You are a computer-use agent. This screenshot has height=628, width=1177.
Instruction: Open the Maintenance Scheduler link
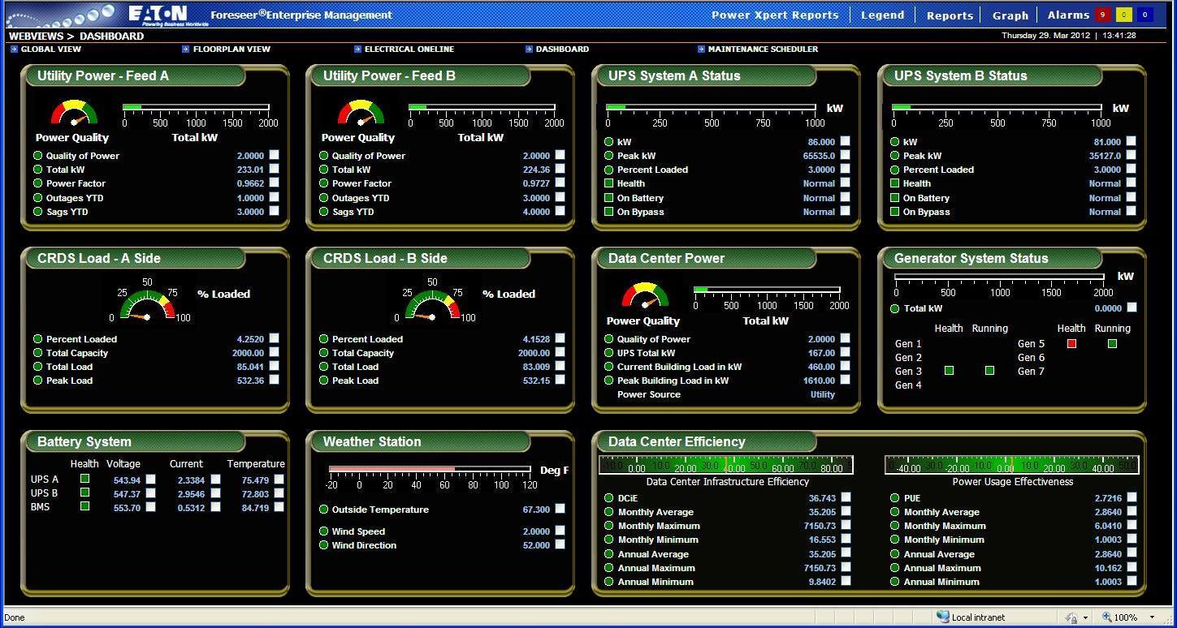[x=762, y=49]
